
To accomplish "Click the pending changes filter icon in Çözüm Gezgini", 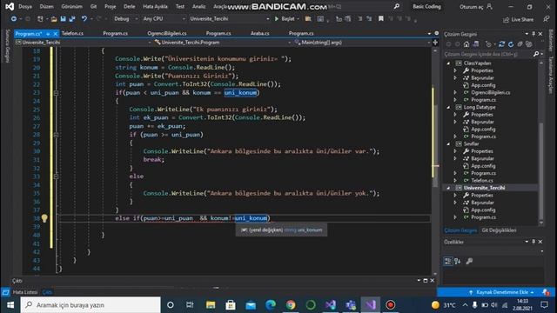I will 489,44.
